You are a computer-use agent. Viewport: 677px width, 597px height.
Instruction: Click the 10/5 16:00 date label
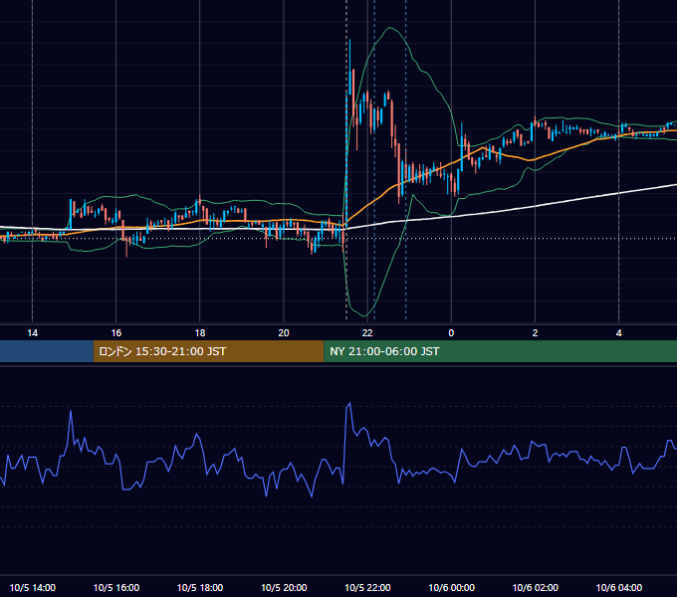tap(116, 587)
